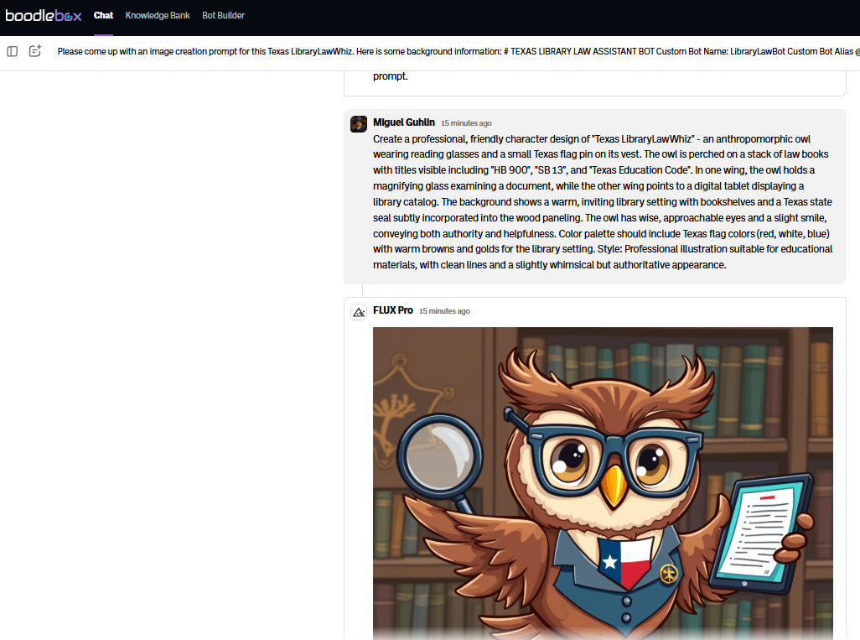Select the FLUX Pro bot name
Screen dimensions: 860x640
393,310
